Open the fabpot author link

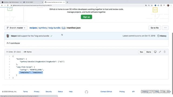tap(14, 36)
